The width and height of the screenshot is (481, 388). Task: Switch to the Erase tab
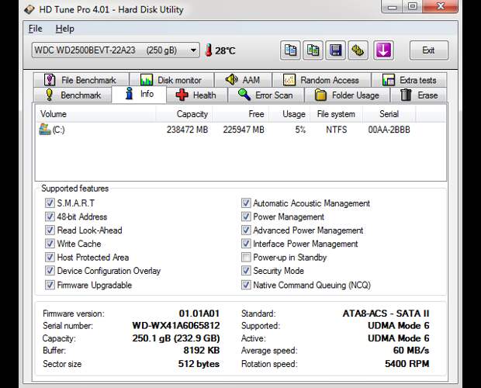(419, 95)
